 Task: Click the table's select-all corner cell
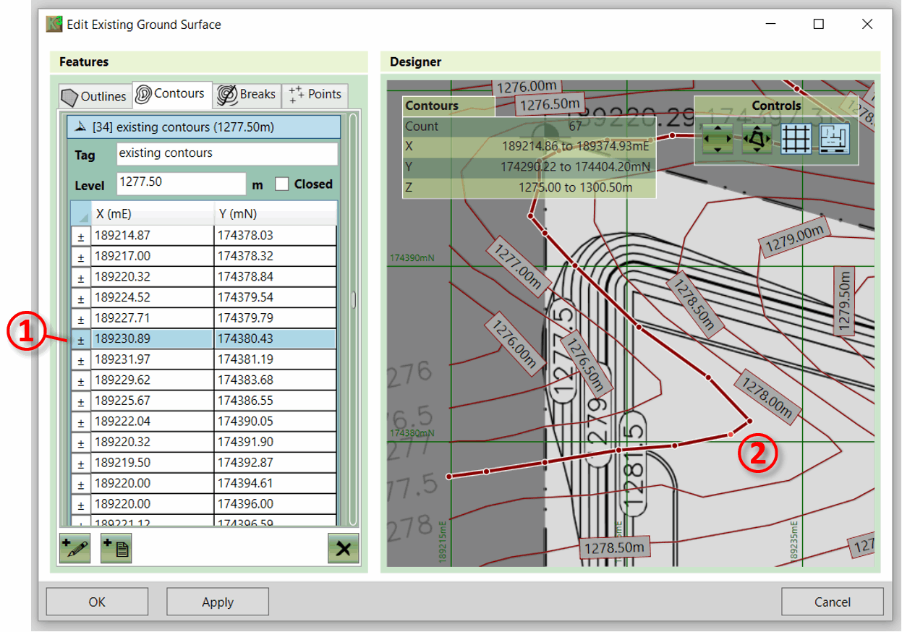tap(81, 214)
